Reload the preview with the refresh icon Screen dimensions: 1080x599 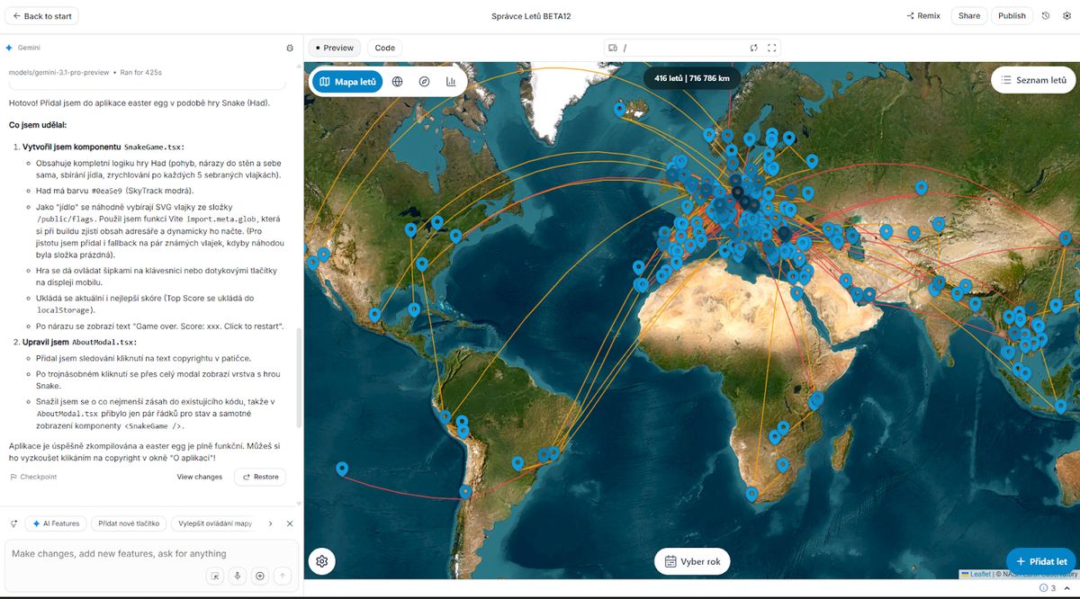coord(754,48)
